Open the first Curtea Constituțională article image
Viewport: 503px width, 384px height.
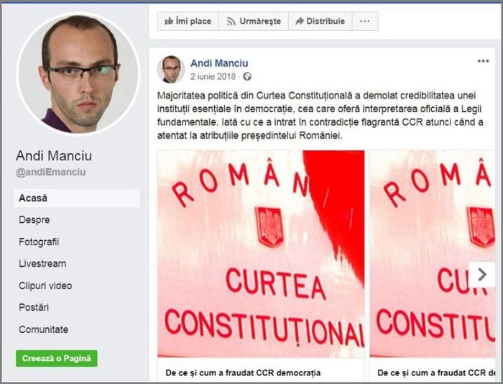click(x=261, y=254)
